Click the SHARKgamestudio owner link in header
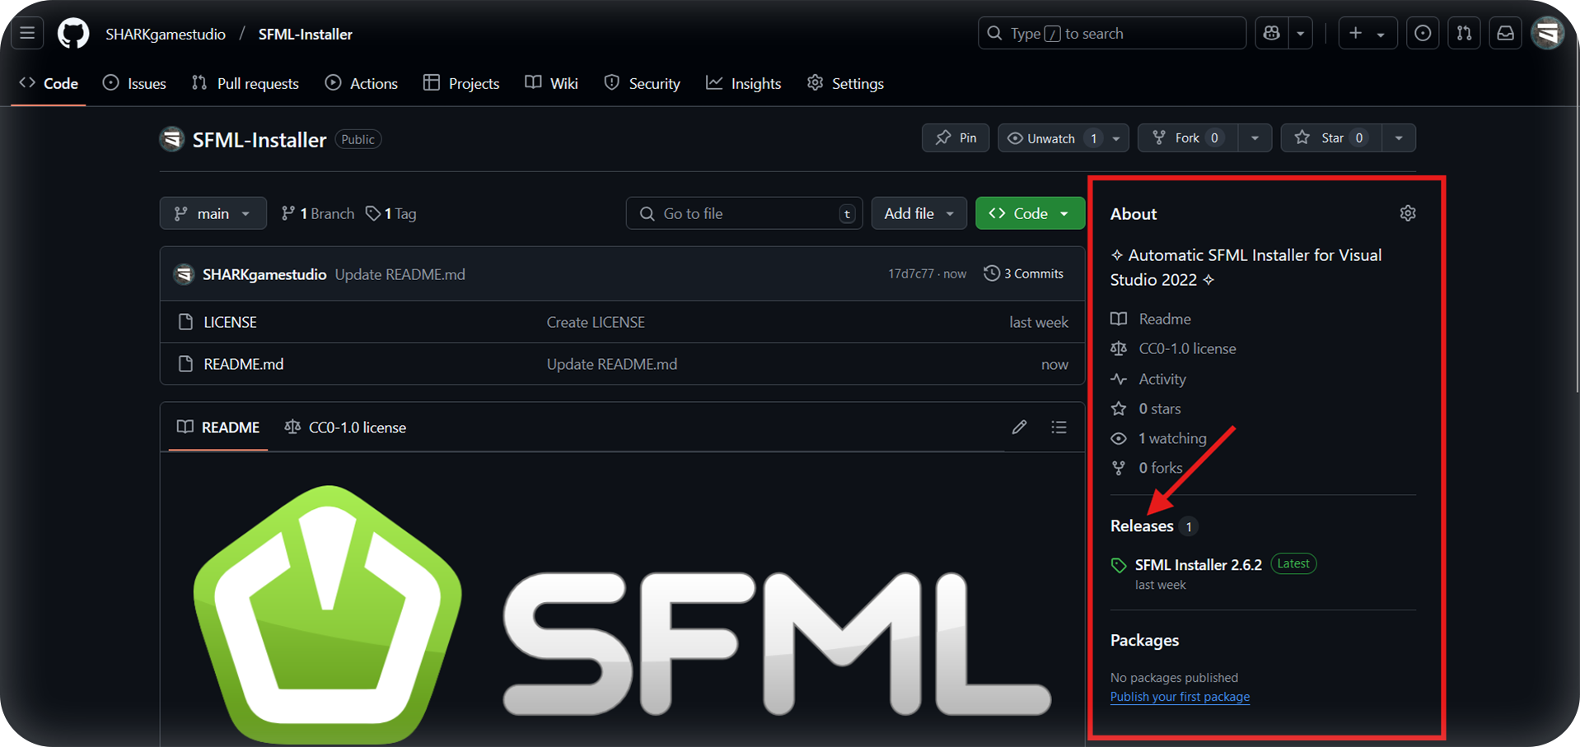 click(166, 34)
